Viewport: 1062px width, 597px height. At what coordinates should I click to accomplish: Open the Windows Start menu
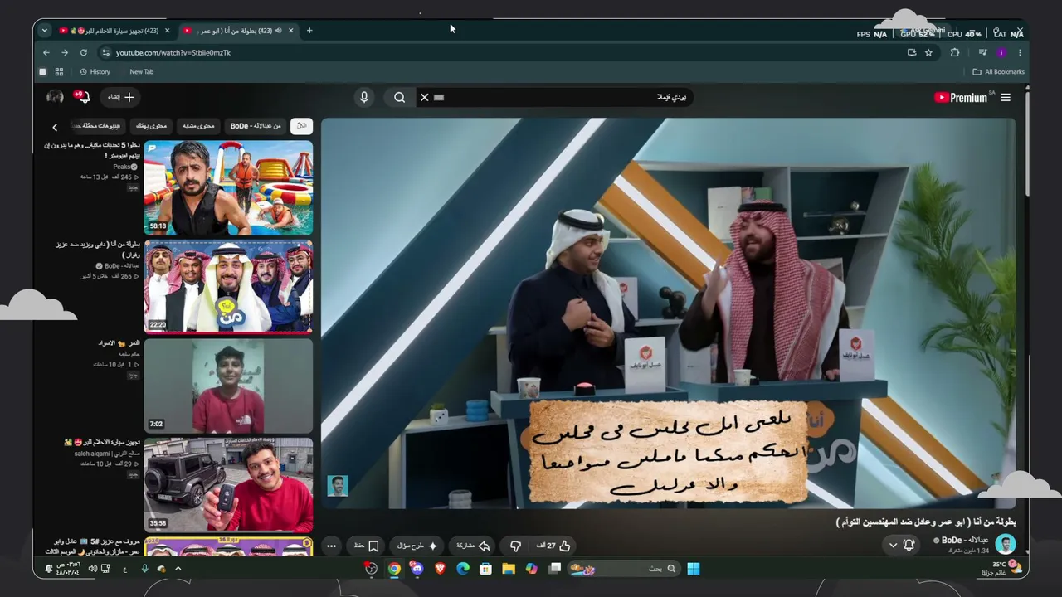pyautogui.click(x=694, y=569)
